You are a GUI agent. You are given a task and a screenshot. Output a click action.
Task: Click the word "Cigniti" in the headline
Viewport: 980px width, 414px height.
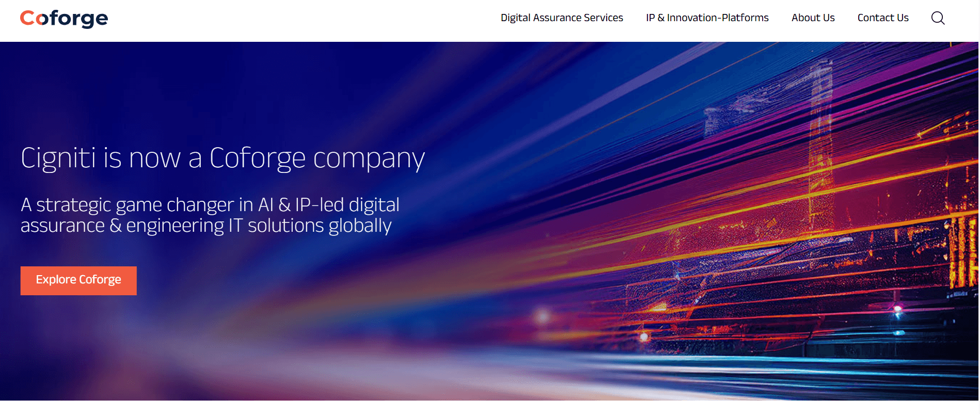coord(58,158)
